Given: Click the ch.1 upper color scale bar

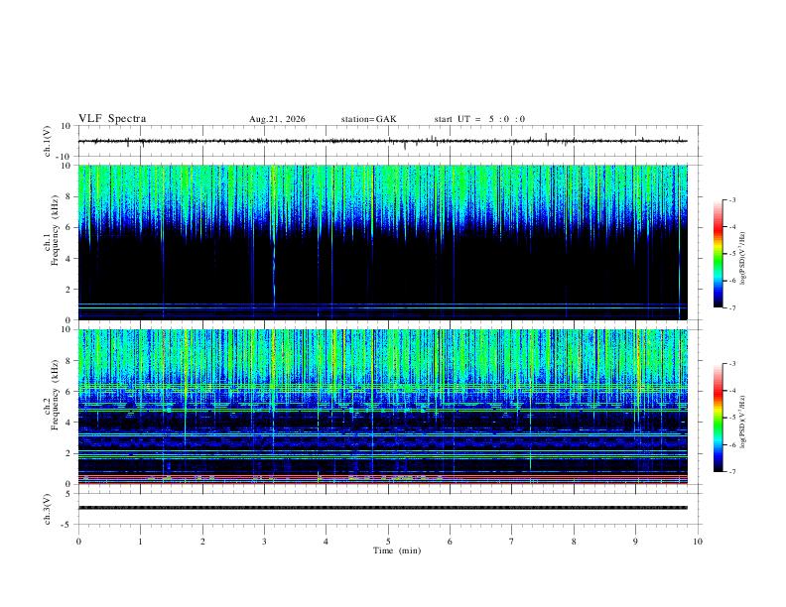Looking at the screenshot, I should tap(718, 254).
